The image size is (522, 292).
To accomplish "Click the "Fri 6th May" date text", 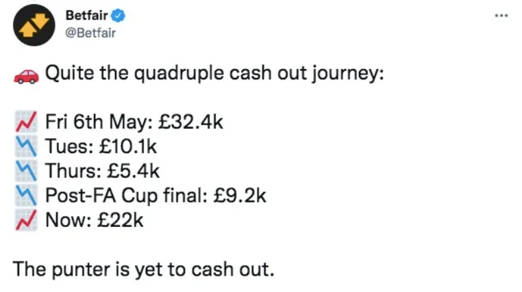I will (x=95, y=122).
